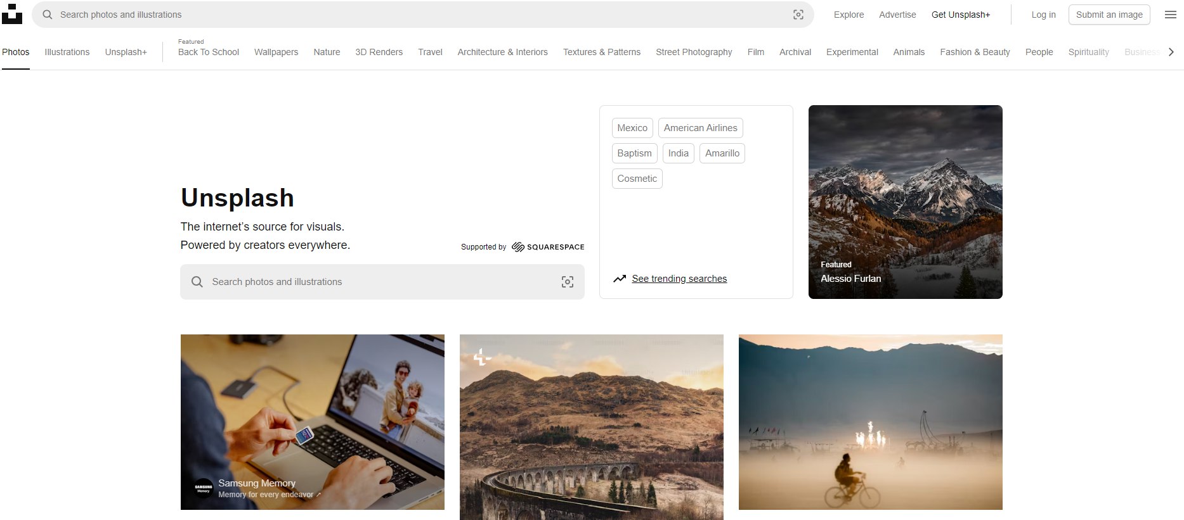Open the Wallpapers category

(x=276, y=52)
